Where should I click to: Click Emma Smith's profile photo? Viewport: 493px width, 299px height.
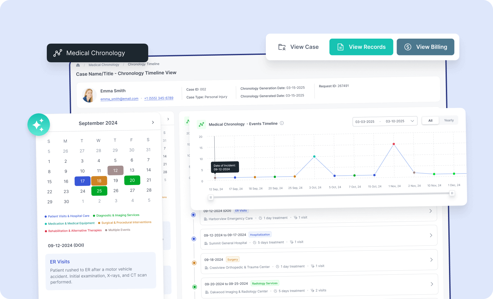point(89,95)
